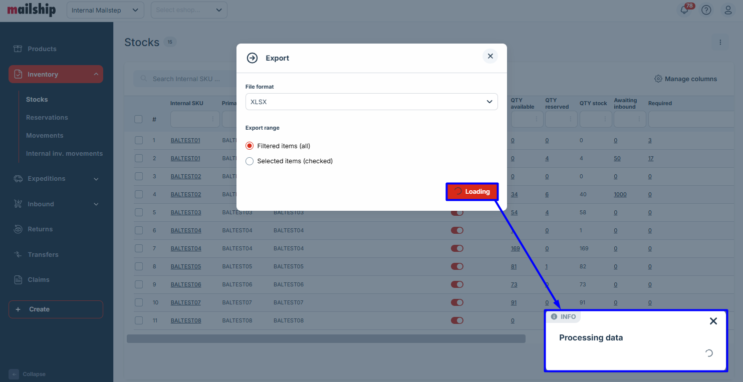This screenshot has width=743, height=382.
Task: Expand the Expeditions sidebar section
Action: (55, 179)
